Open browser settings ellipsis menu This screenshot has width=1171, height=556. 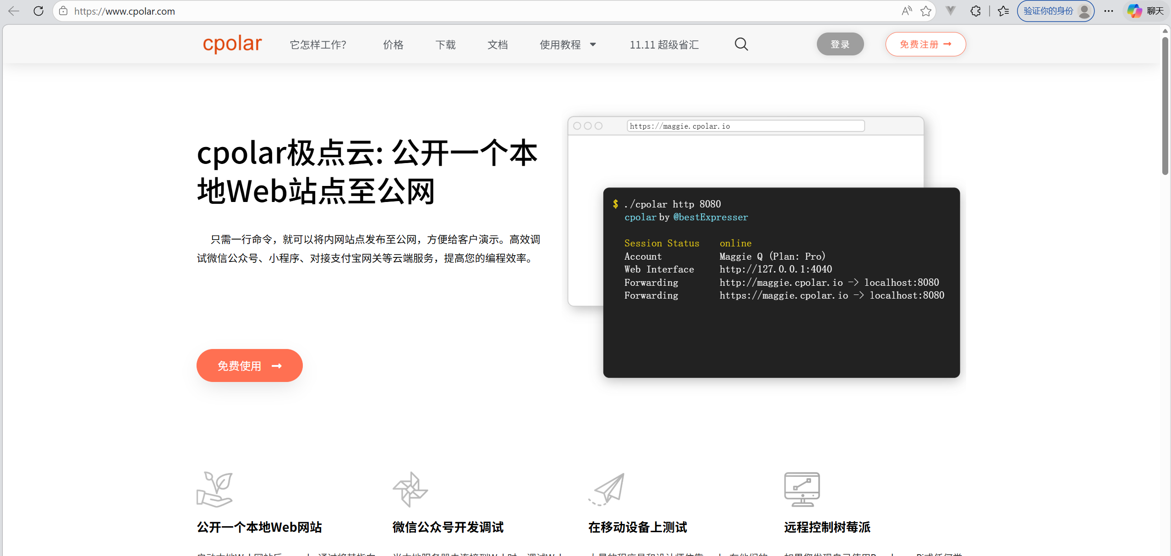click(x=1109, y=11)
